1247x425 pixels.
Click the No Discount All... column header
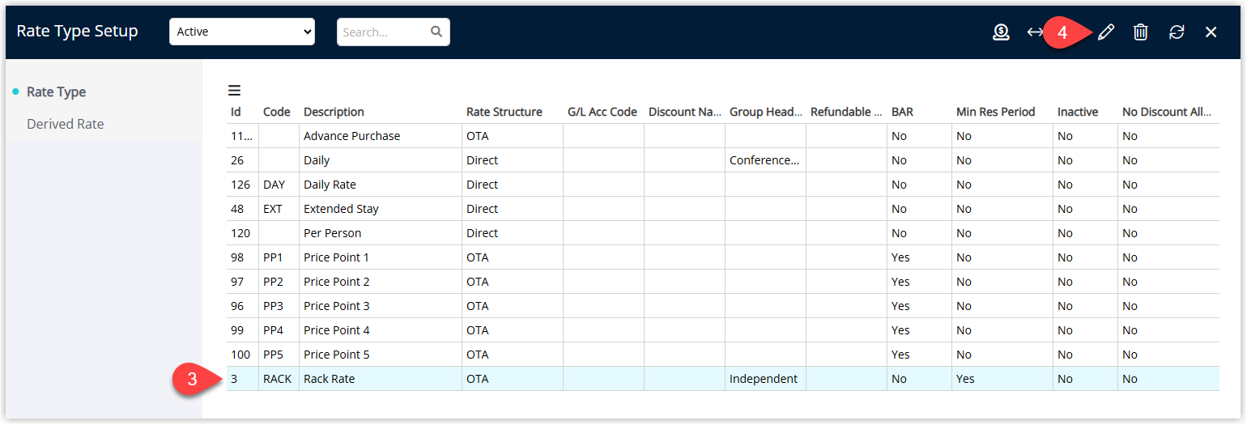tap(1166, 112)
